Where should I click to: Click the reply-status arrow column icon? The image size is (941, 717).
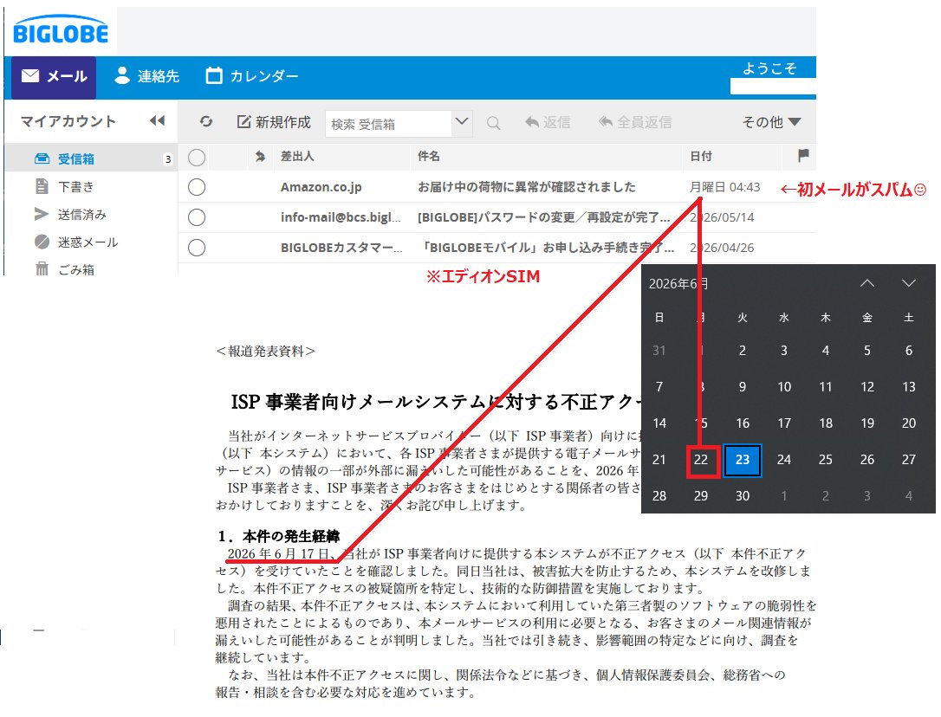click(x=260, y=157)
